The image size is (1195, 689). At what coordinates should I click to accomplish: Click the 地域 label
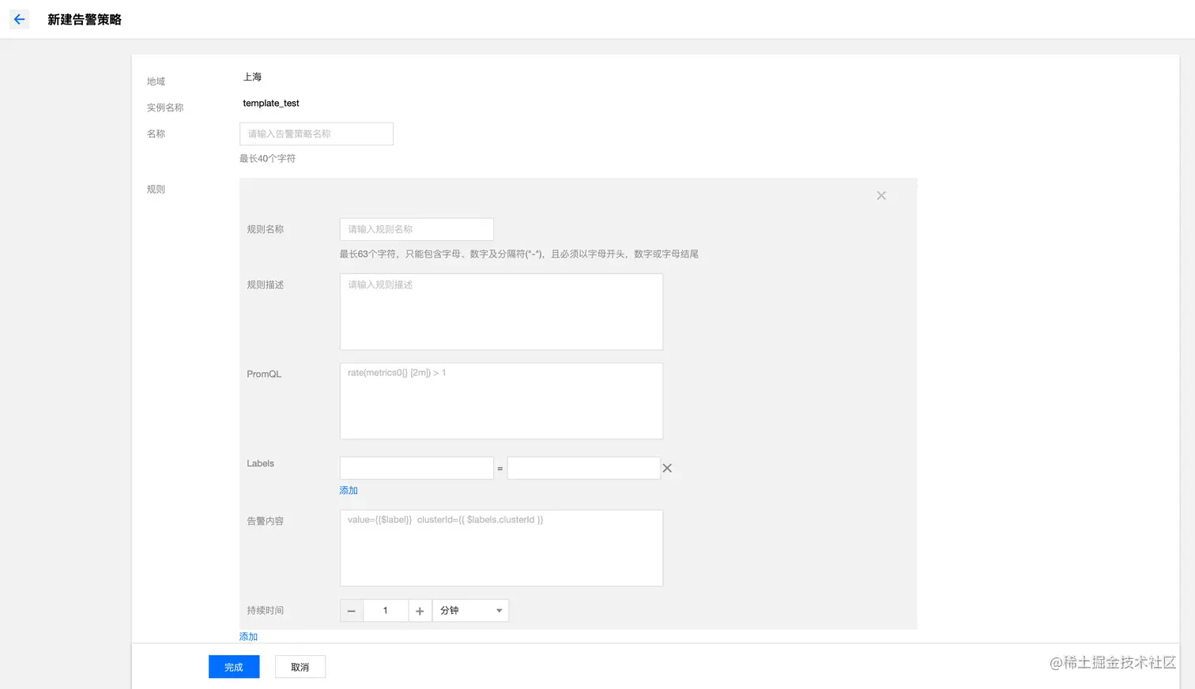coord(156,81)
